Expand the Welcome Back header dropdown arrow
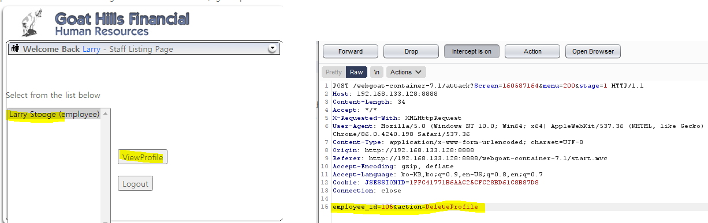 [272, 50]
